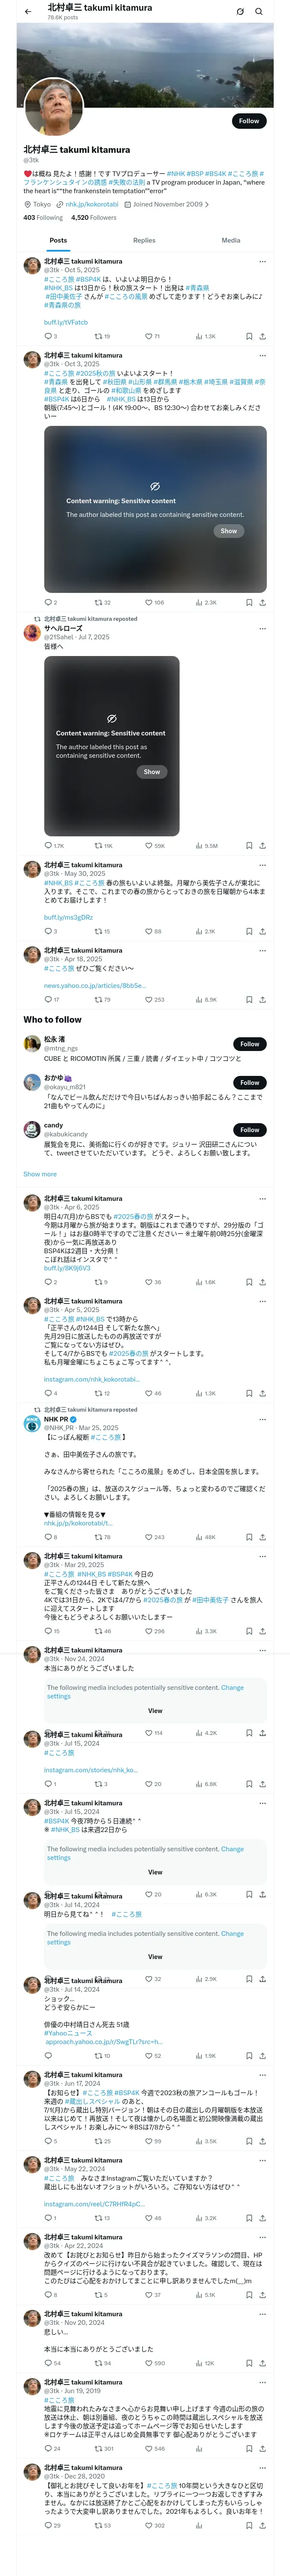Image resolution: width=290 pixels, height=2576 pixels.
Task: Share the Oct 5, 2025 post
Action: (x=262, y=336)
